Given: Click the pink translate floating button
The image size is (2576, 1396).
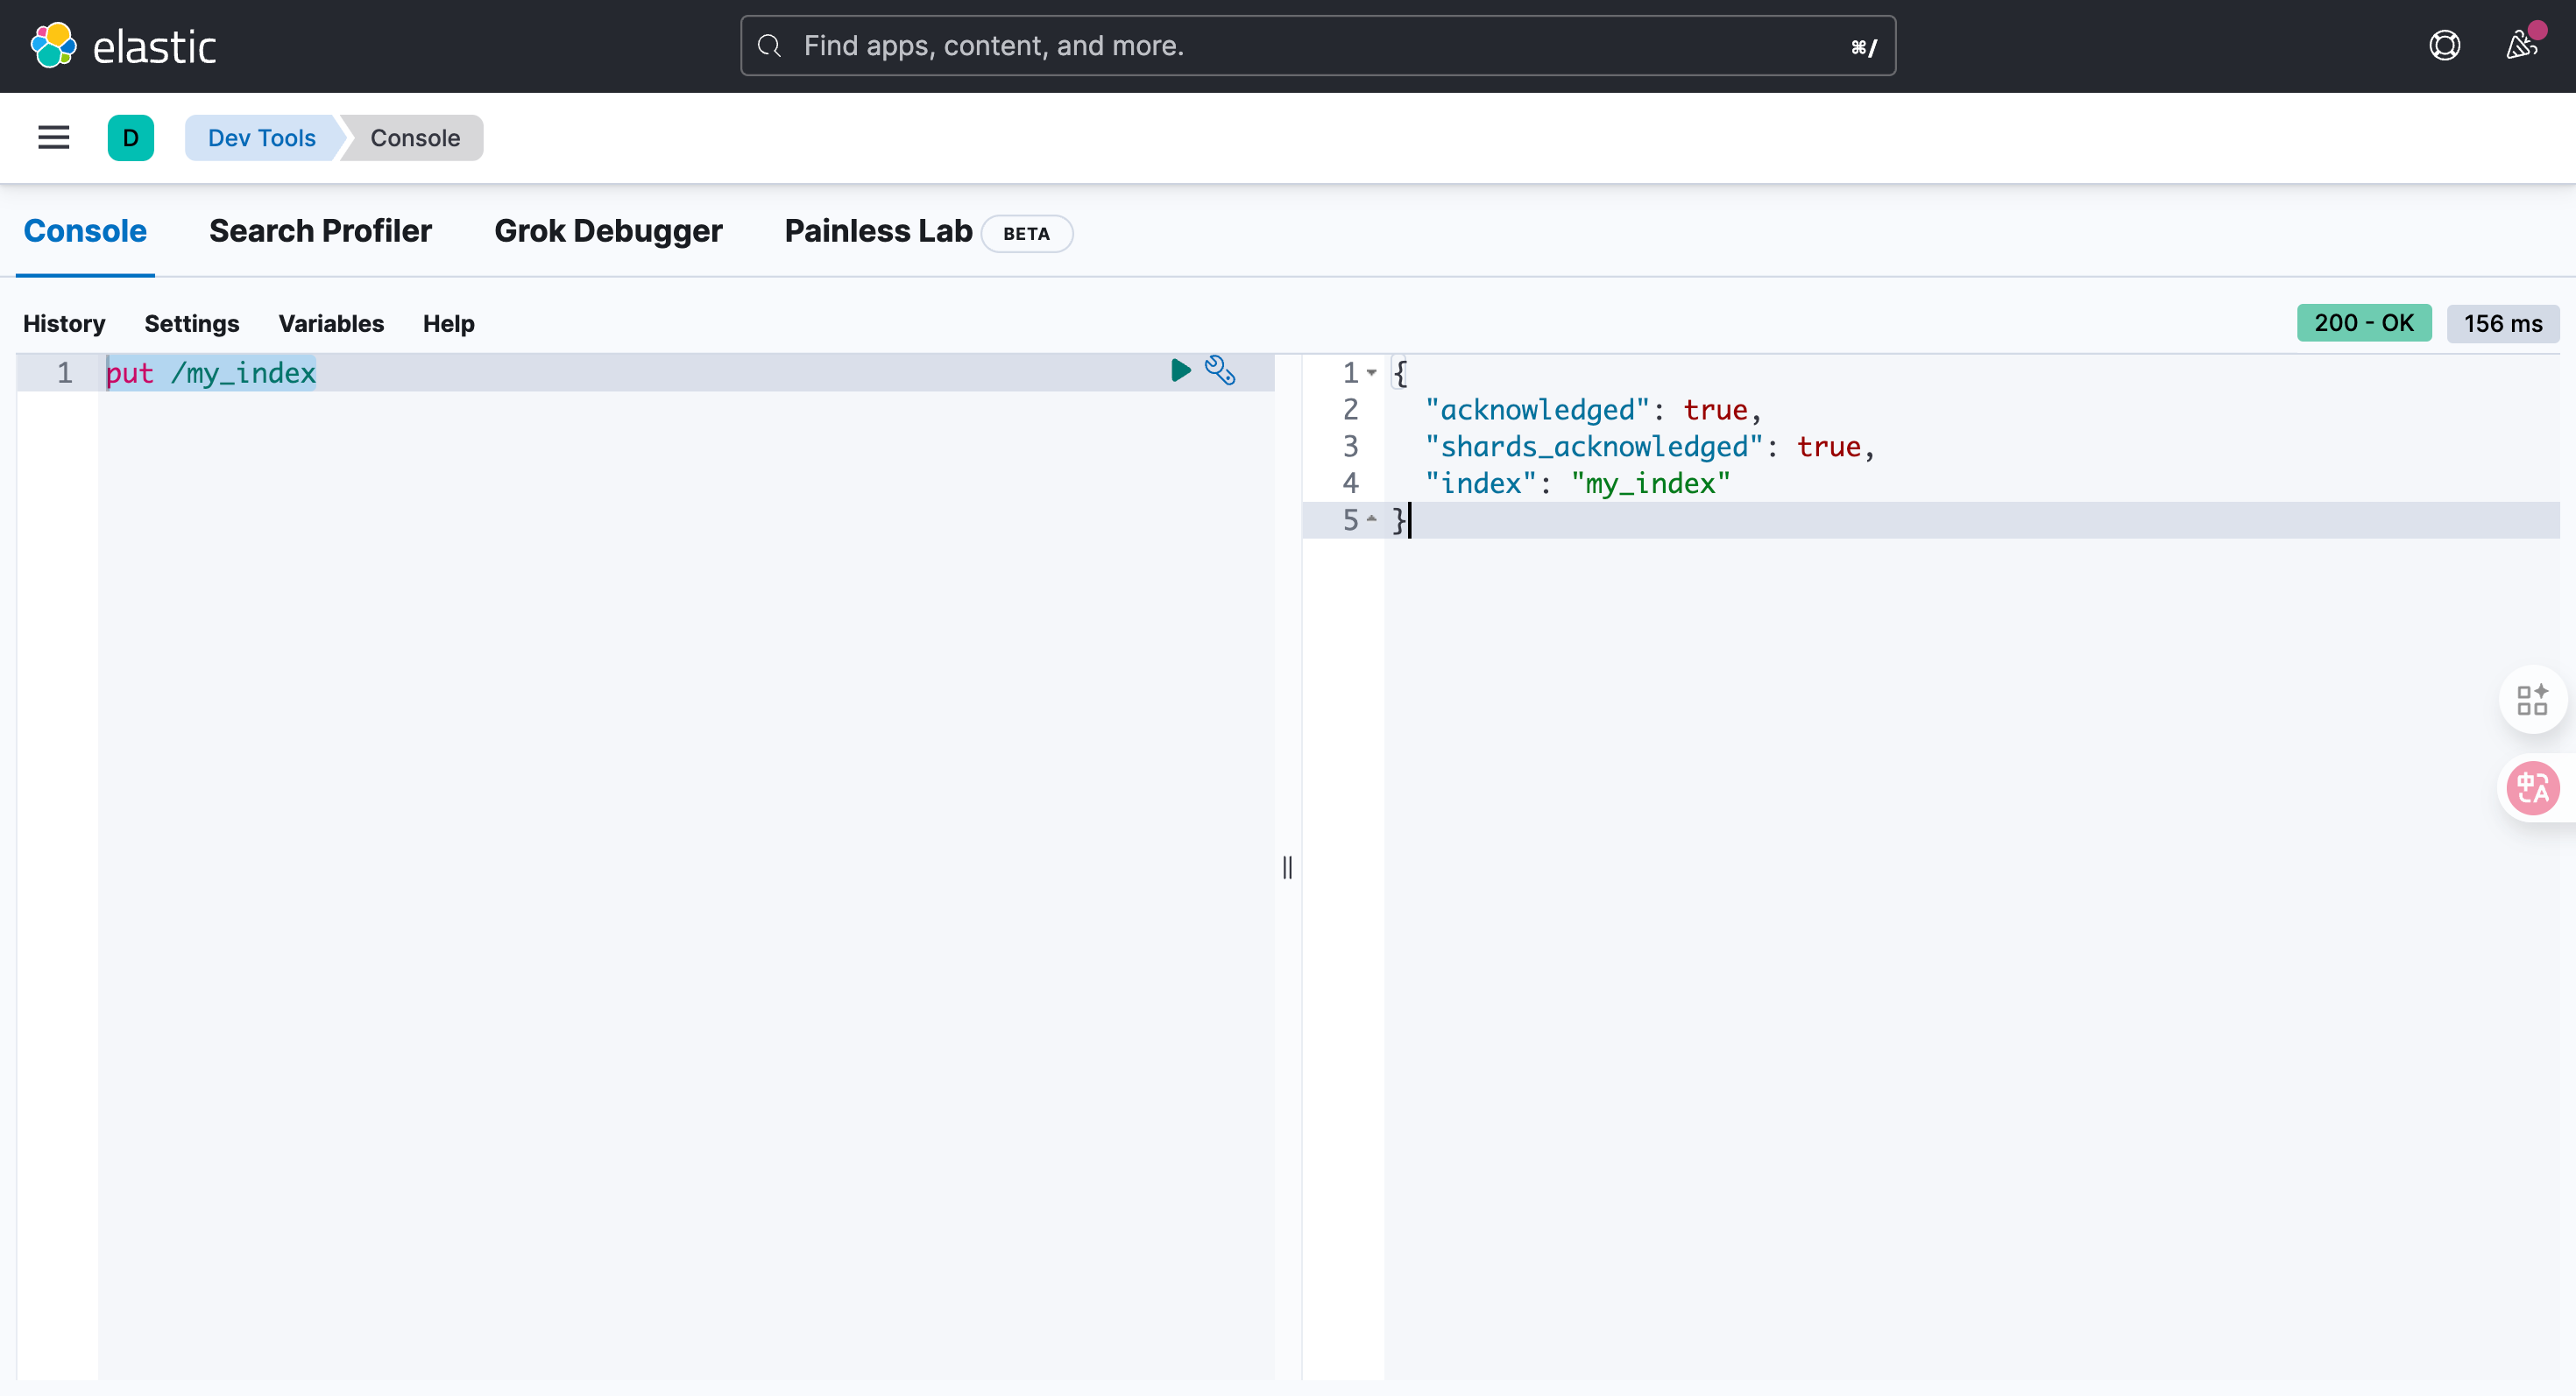Looking at the screenshot, I should coord(2533,787).
